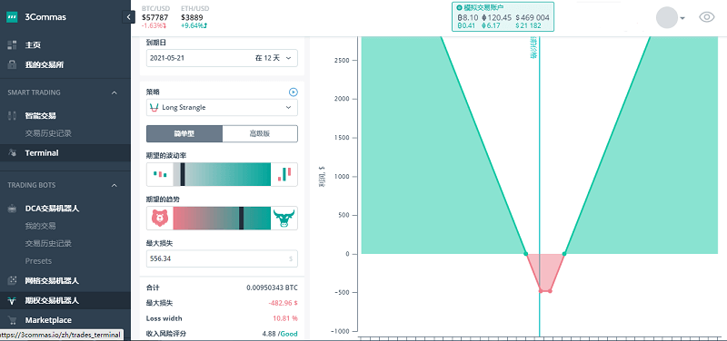Switch to the 简单型 mode
Screen dimensions: 727x341
point(184,133)
